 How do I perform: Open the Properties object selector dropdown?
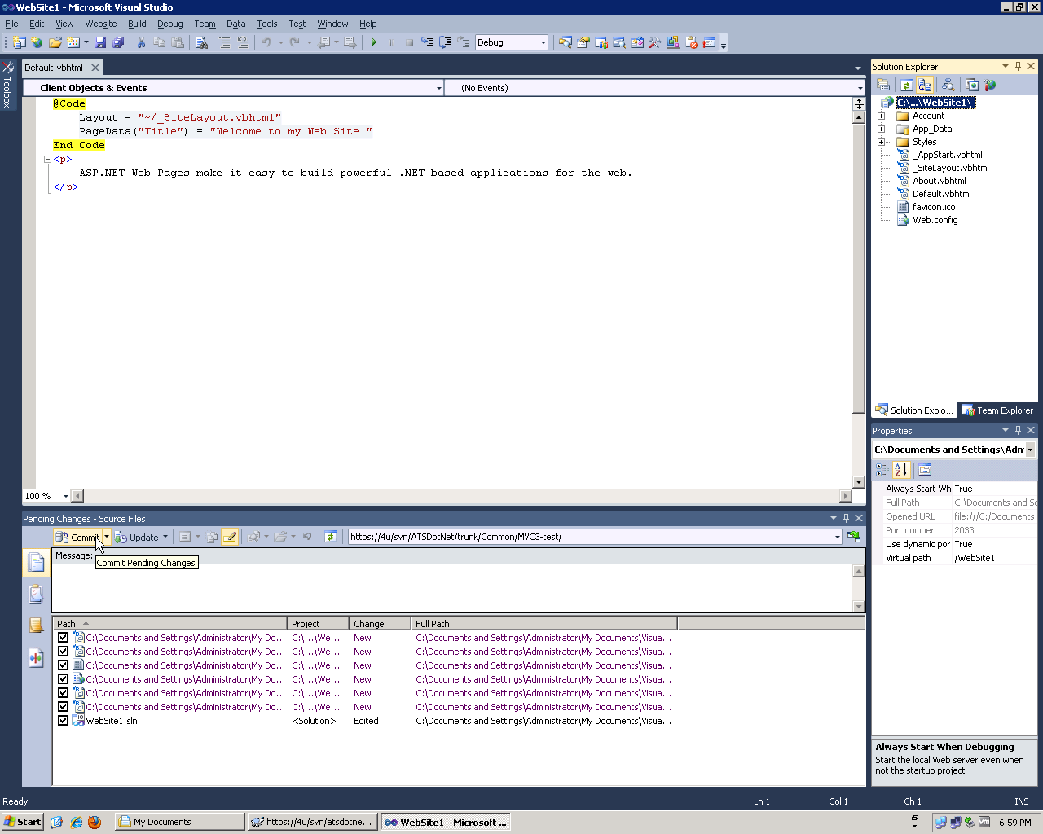(x=1030, y=450)
